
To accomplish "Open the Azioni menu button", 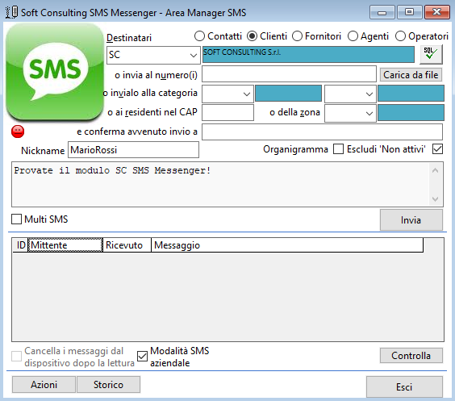I will (x=44, y=385).
